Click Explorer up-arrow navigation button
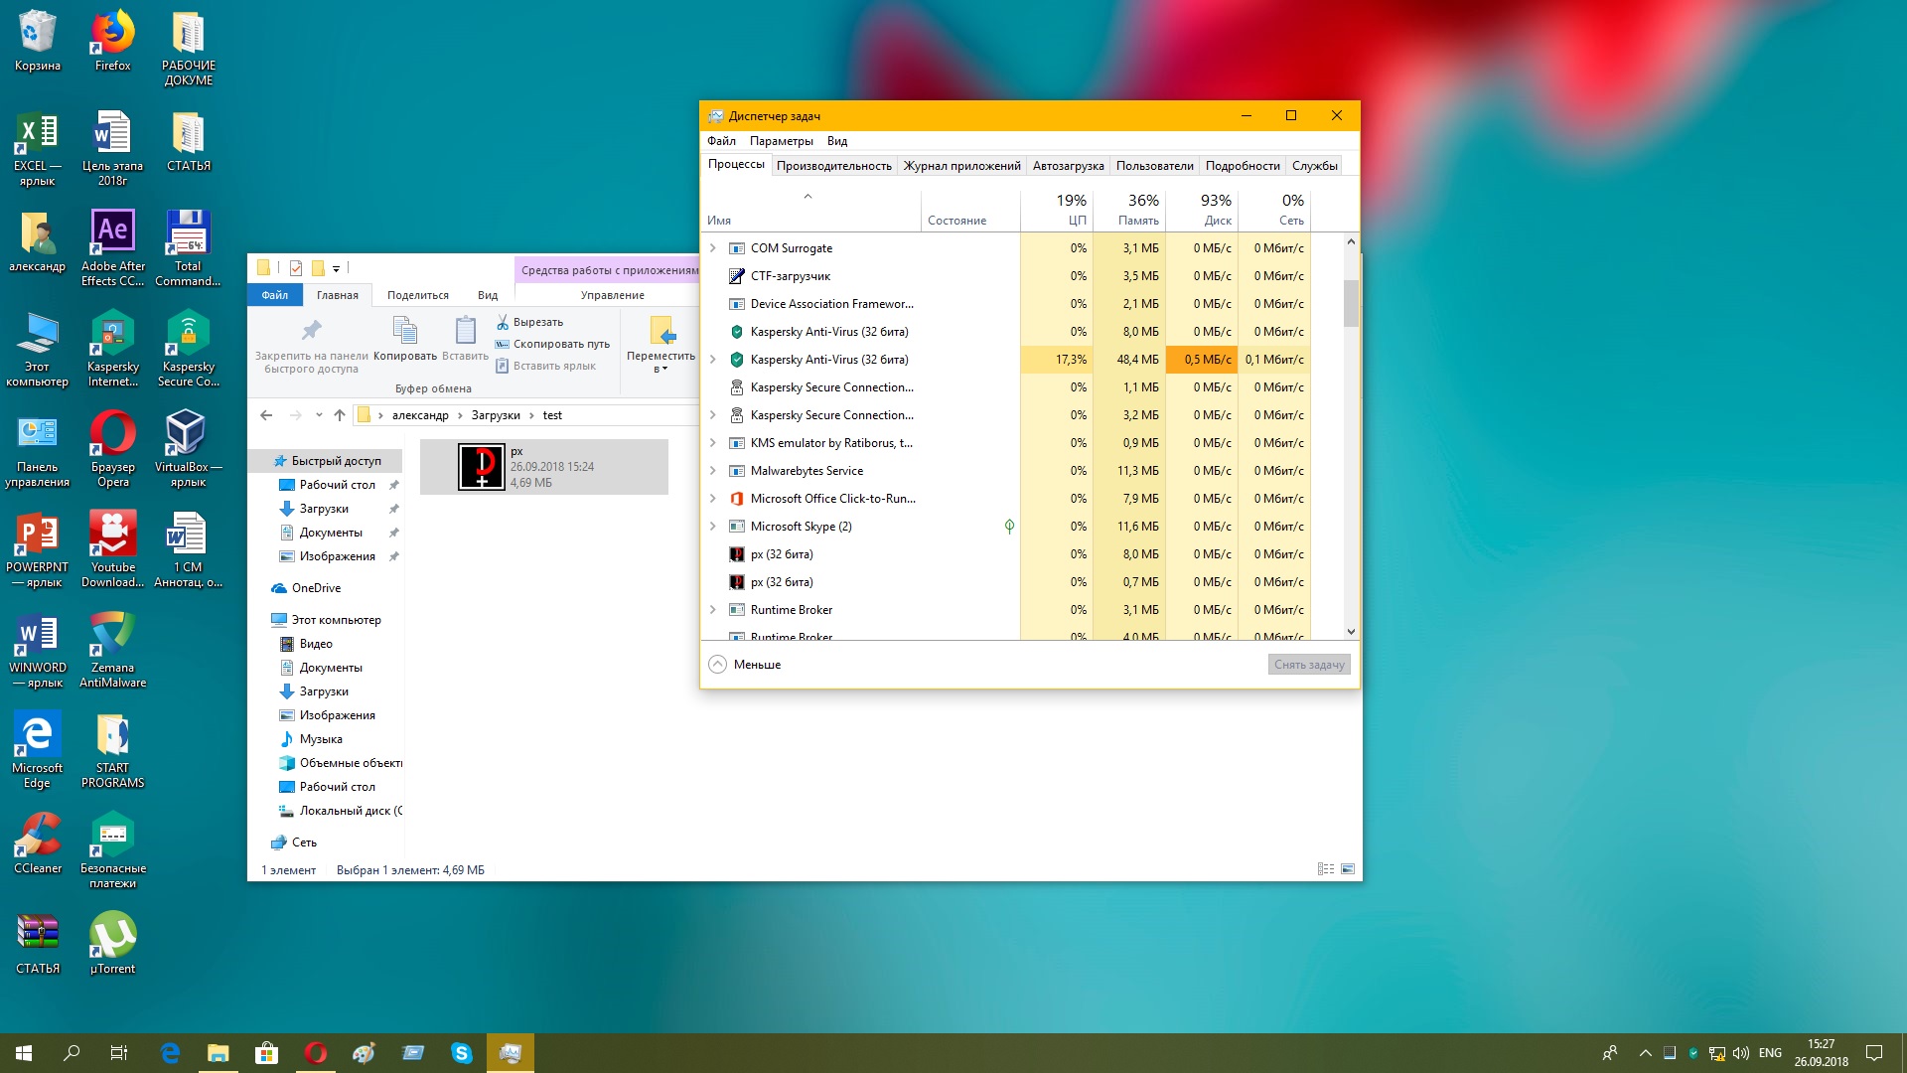 (x=340, y=415)
